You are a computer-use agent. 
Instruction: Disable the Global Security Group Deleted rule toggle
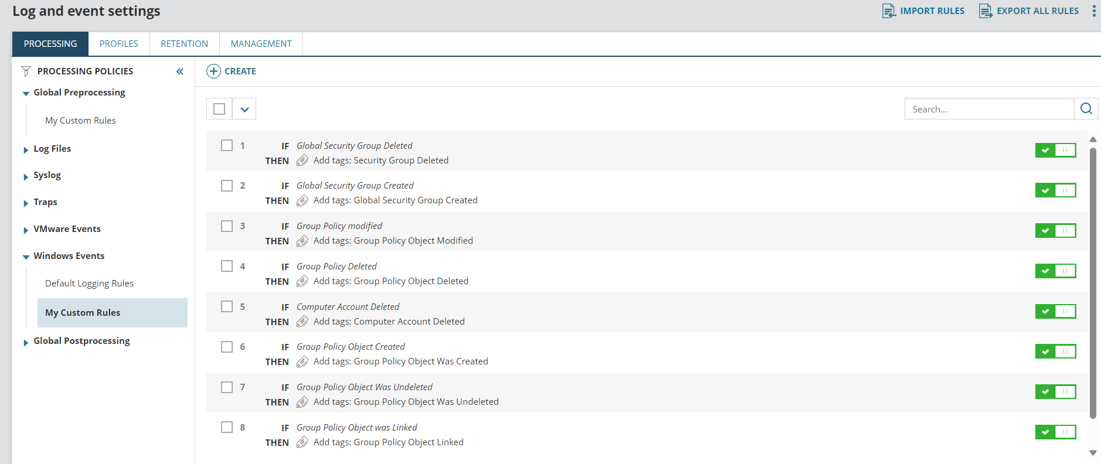coord(1055,150)
